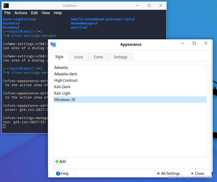Maximize the kali terminal window
217x182 pixels.
(x=149, y=6)
